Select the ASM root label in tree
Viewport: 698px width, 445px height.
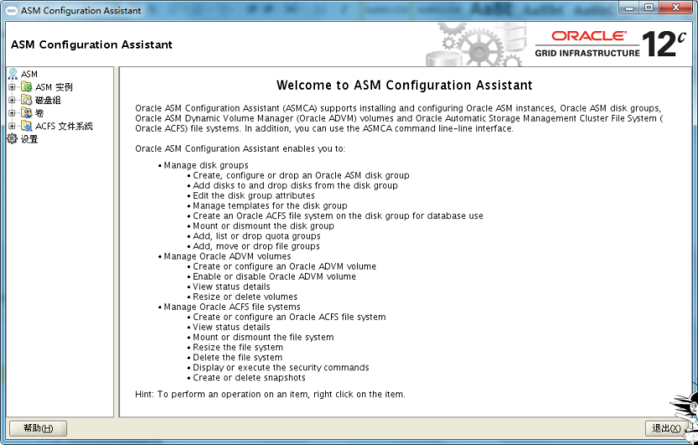pos(29,74)
